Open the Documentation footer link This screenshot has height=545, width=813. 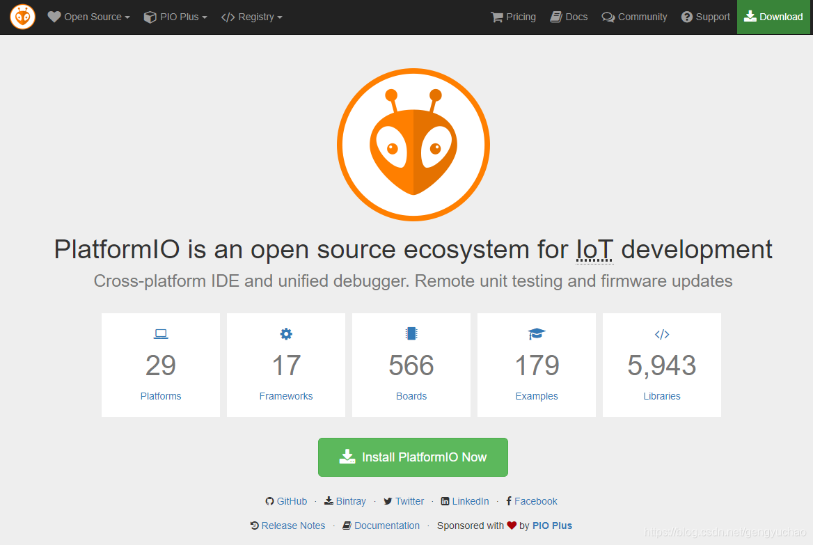point(387,526)
